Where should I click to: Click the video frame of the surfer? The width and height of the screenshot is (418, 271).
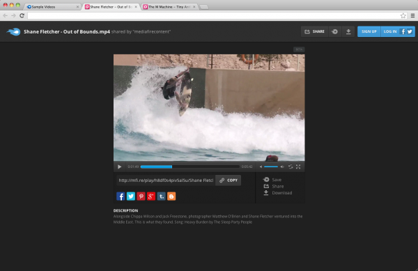209,108
